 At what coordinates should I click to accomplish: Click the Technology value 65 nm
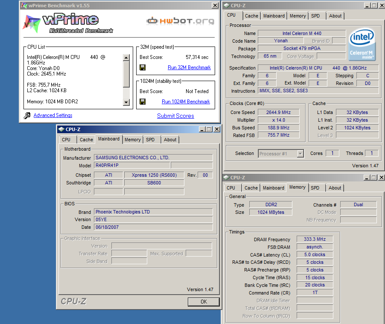click(x=270, y=56)
